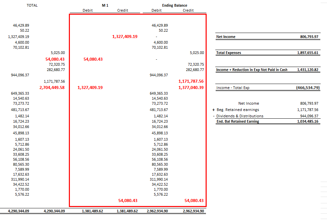Select 50.22 in the TOTAL column
Viewport: 327px width, 220px height.
[x=25, y=30]
